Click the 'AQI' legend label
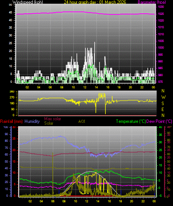This screenshot has height=206, width=173. coord(82,121)
